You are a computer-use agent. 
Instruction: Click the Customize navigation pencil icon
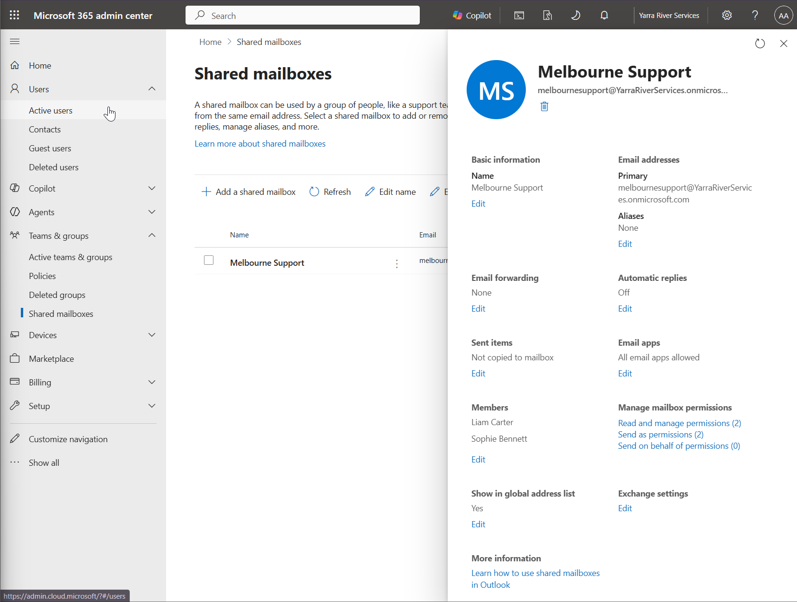[x=15, y=439]
